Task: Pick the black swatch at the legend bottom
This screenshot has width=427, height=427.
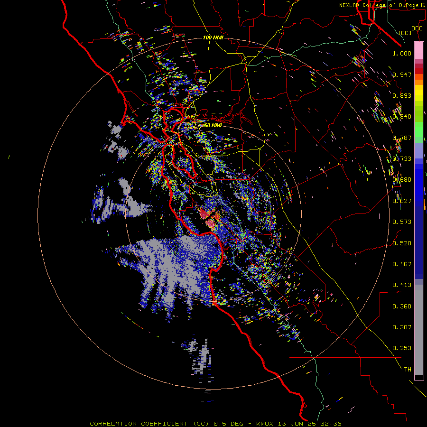Action: coord(419,377)
